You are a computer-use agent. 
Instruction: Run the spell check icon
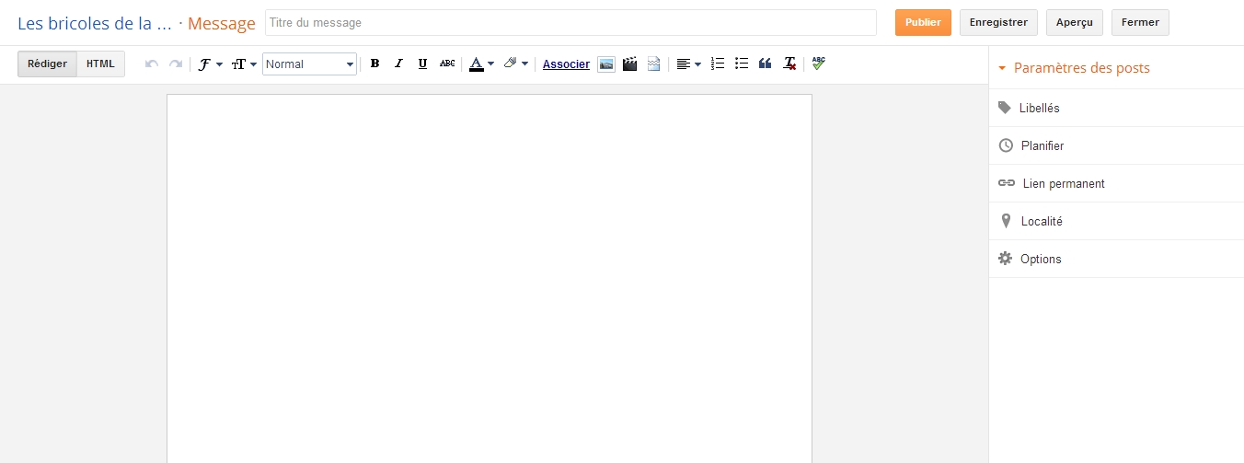pyautogui.click(x=819, y=64)
